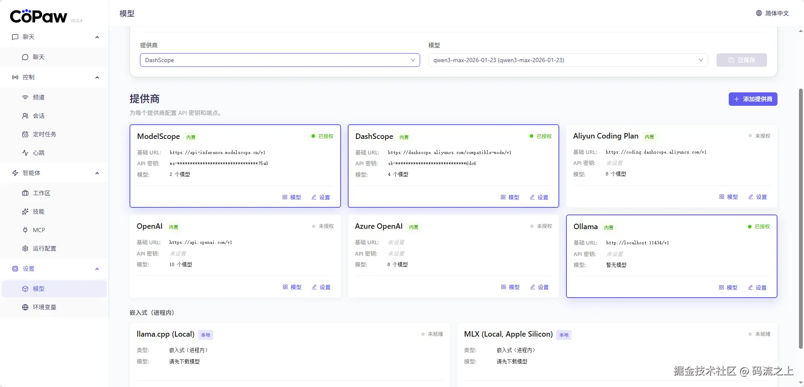Click the 心跳 heartbeat icon

pos(25,153)
